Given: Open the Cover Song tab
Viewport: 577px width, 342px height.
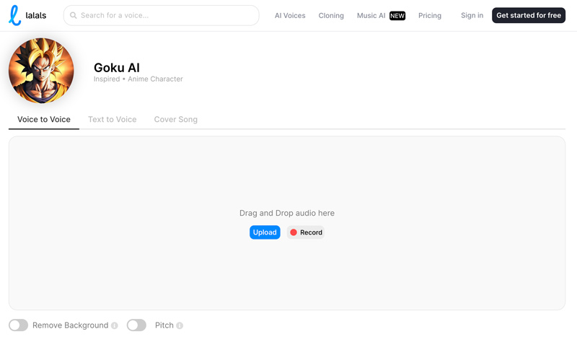Looking at the screenshot, I should 175,119.
